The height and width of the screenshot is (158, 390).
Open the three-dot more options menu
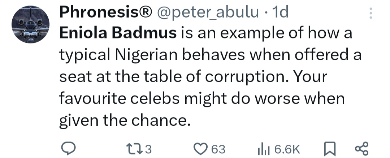tap(369, 14)
